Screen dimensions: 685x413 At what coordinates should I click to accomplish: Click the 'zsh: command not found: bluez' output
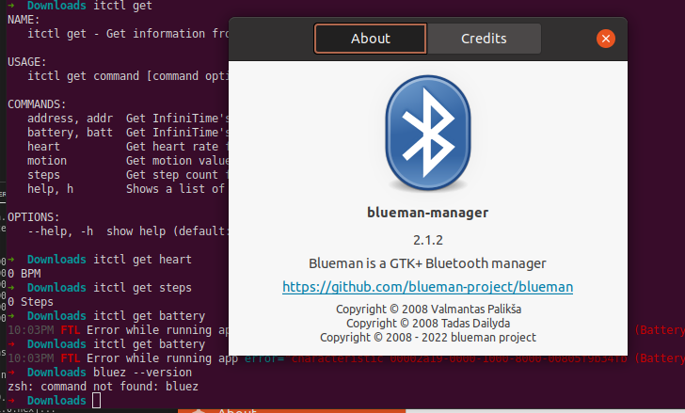[103, 387]
